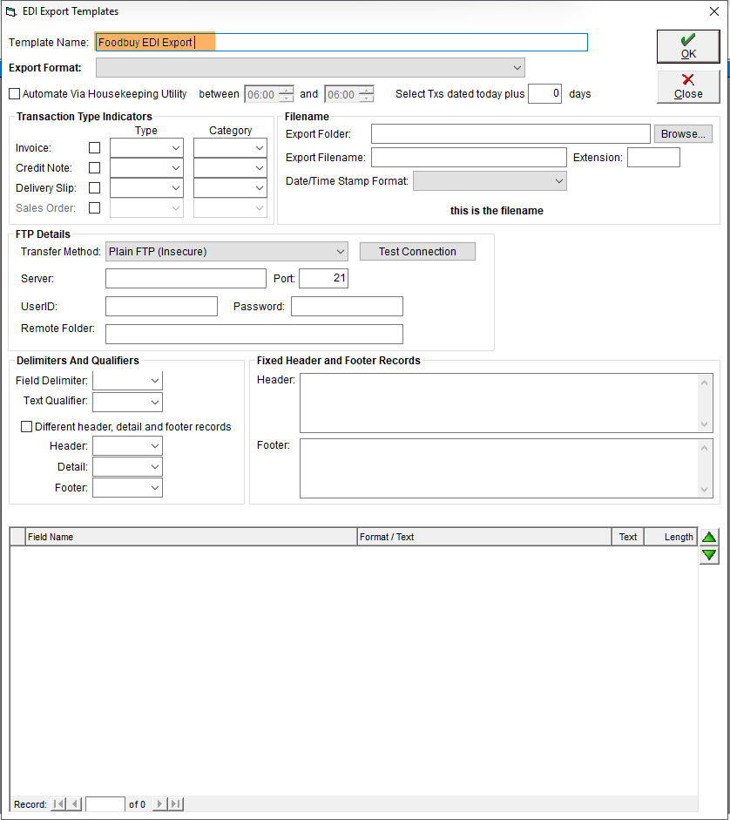Click the Browse... button for export folder
Screen dimensions: 730x820
coord(683,134)
